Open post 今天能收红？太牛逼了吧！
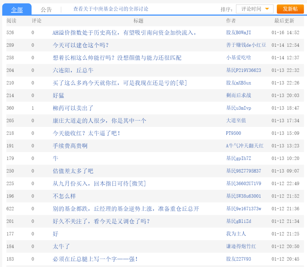This screenshot has width=307, height=267. click(x=86, y=133)
